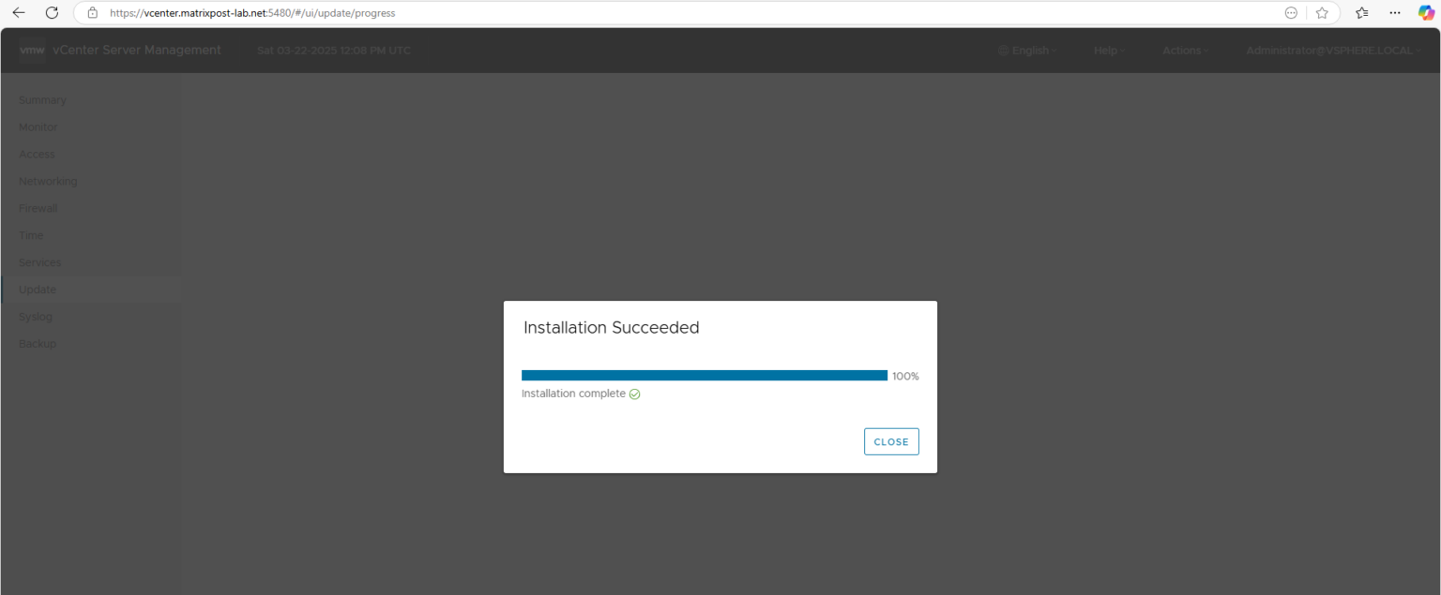1441x595 pixels.
Task: Click the CLOSE button on the dialog
Action: tap(890, 441)
